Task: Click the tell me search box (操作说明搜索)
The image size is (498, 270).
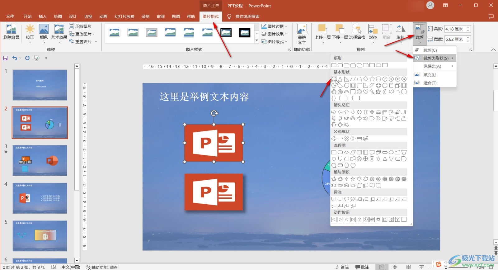Action: pos(247,17)
